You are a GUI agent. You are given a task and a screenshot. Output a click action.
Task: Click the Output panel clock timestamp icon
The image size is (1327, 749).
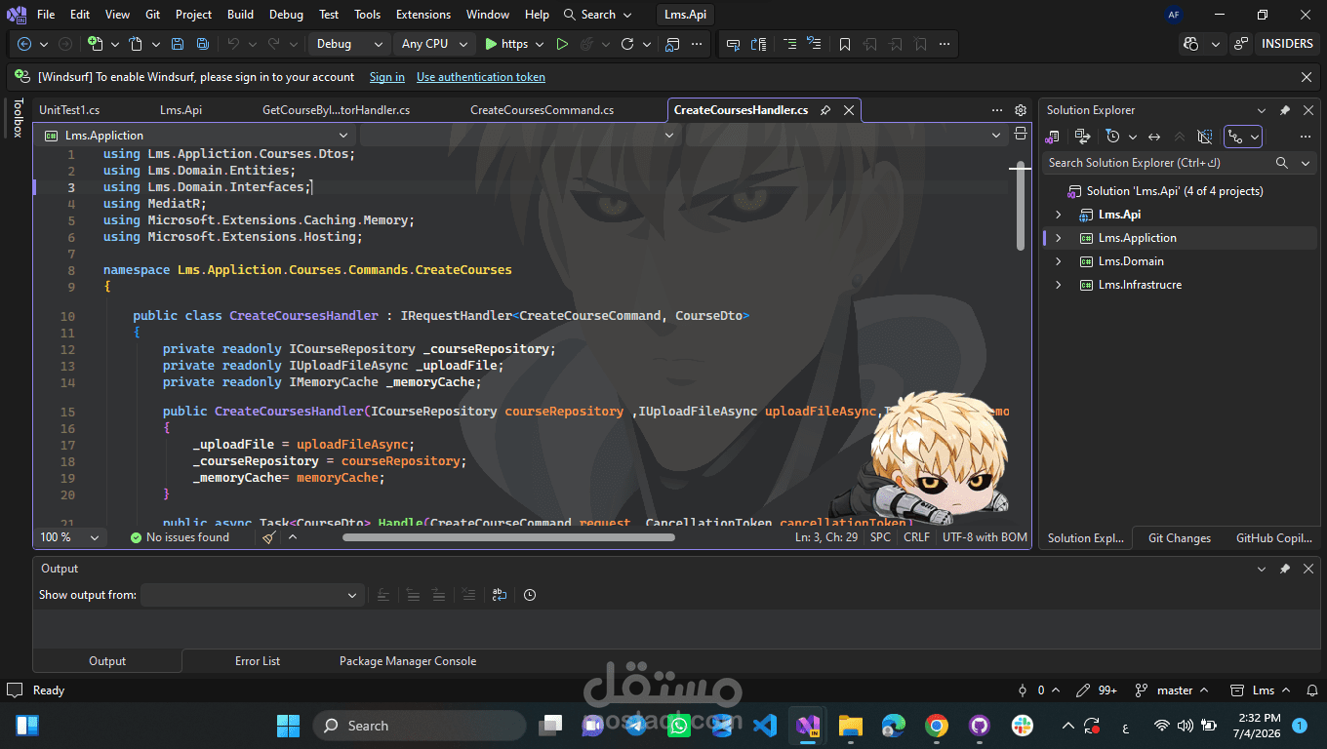tap(530, 595)
